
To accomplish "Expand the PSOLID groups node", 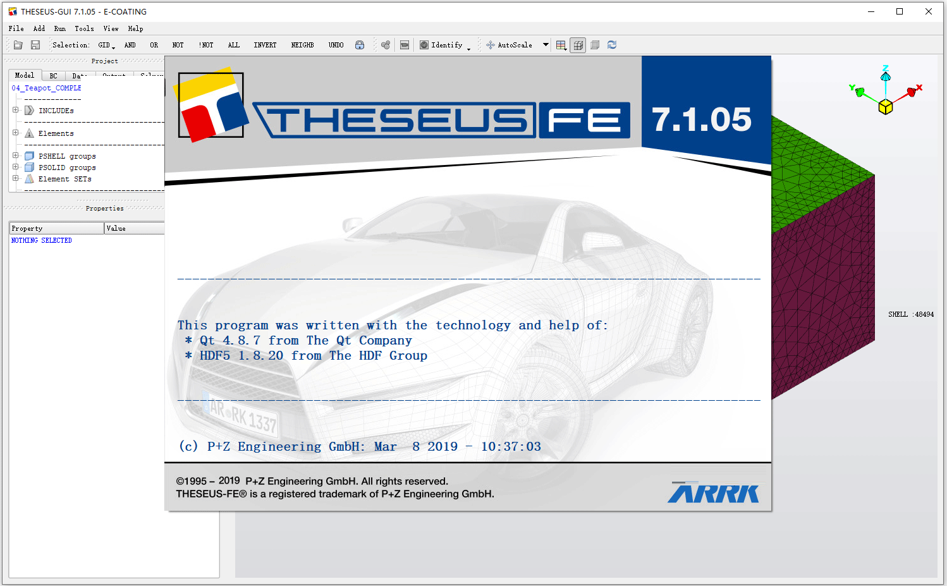I will tap(15, 167).
